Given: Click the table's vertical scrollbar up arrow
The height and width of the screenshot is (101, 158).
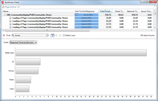Looking at the screenshot, I should [x=155, y=11].
